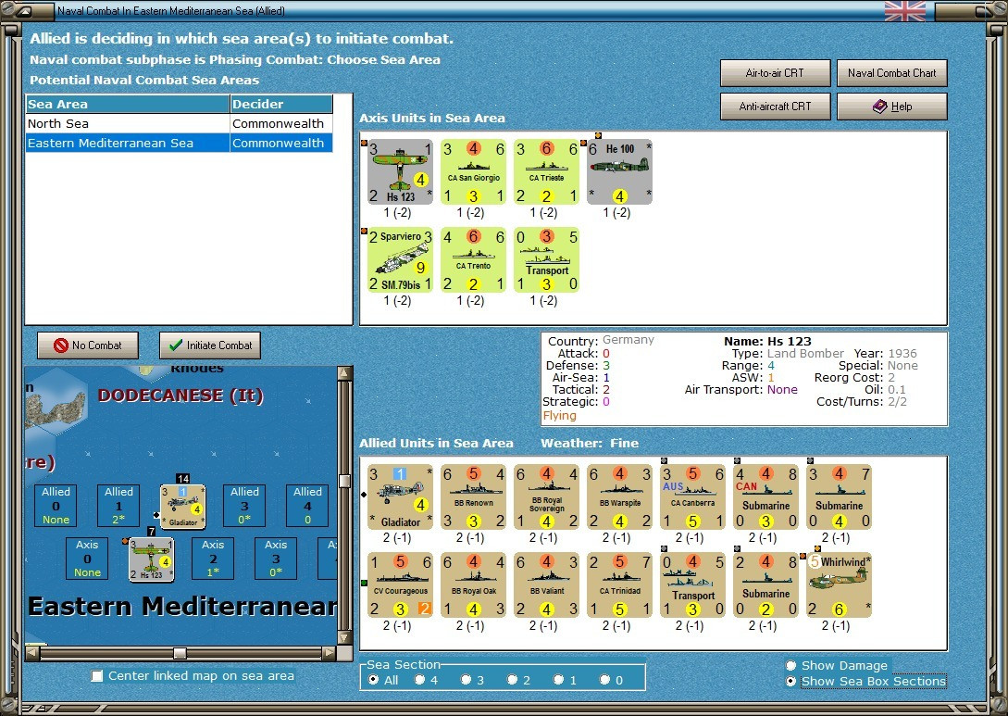Select the He 100 fighter counter
This screenshot has width=1008, height=716.
coord(620,171)
